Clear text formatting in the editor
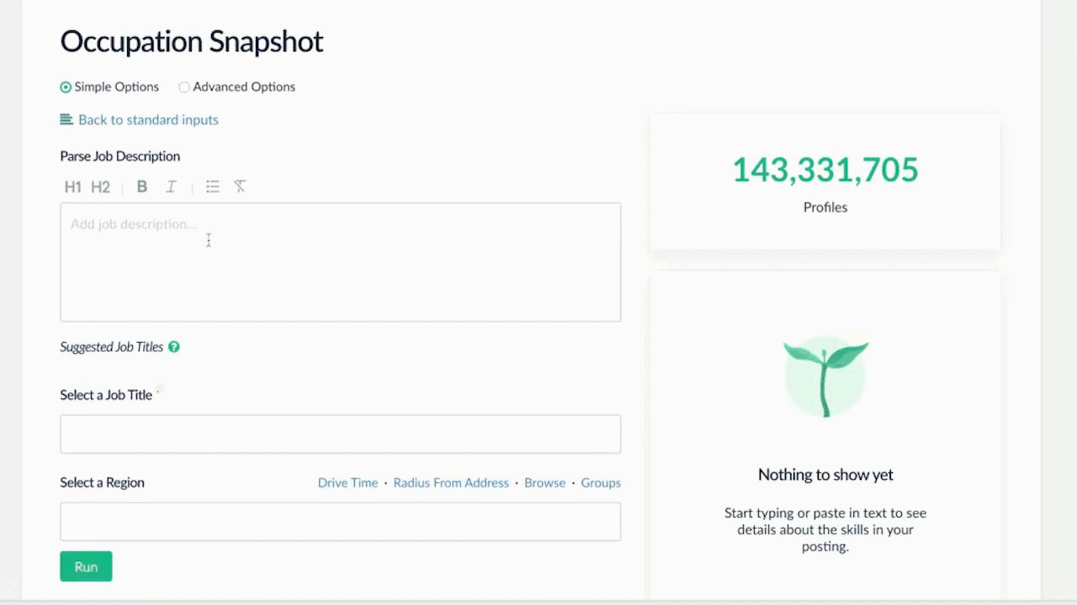 240,187
